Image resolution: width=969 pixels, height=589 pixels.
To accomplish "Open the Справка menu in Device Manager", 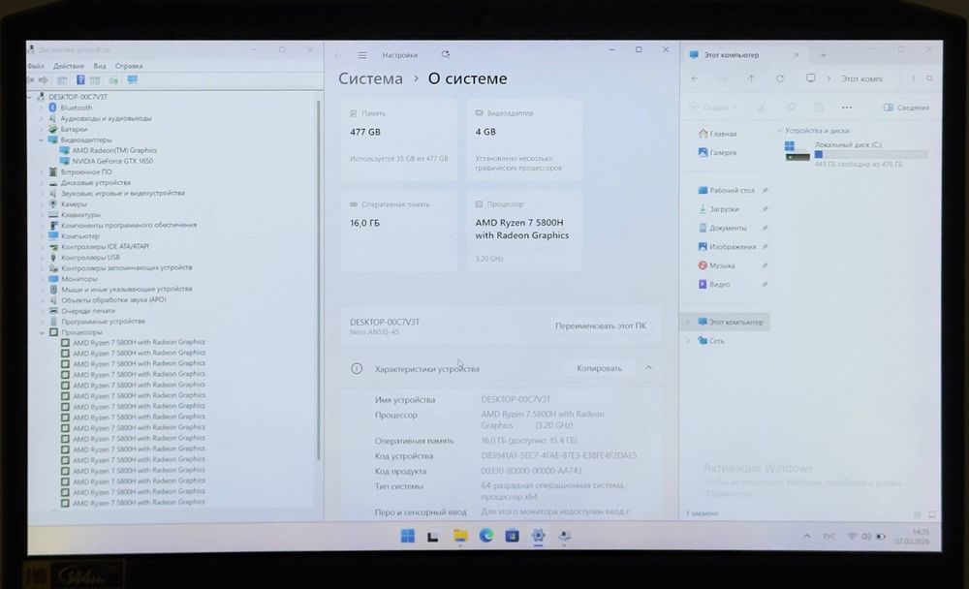I will pos(129,66).
